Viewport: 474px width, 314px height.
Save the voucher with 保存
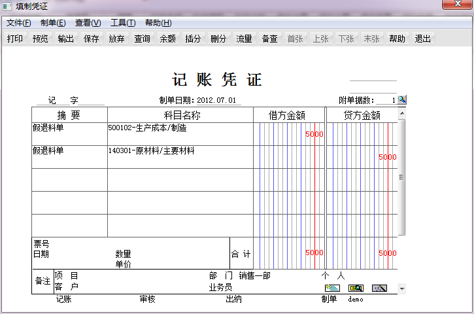point(92,39)
